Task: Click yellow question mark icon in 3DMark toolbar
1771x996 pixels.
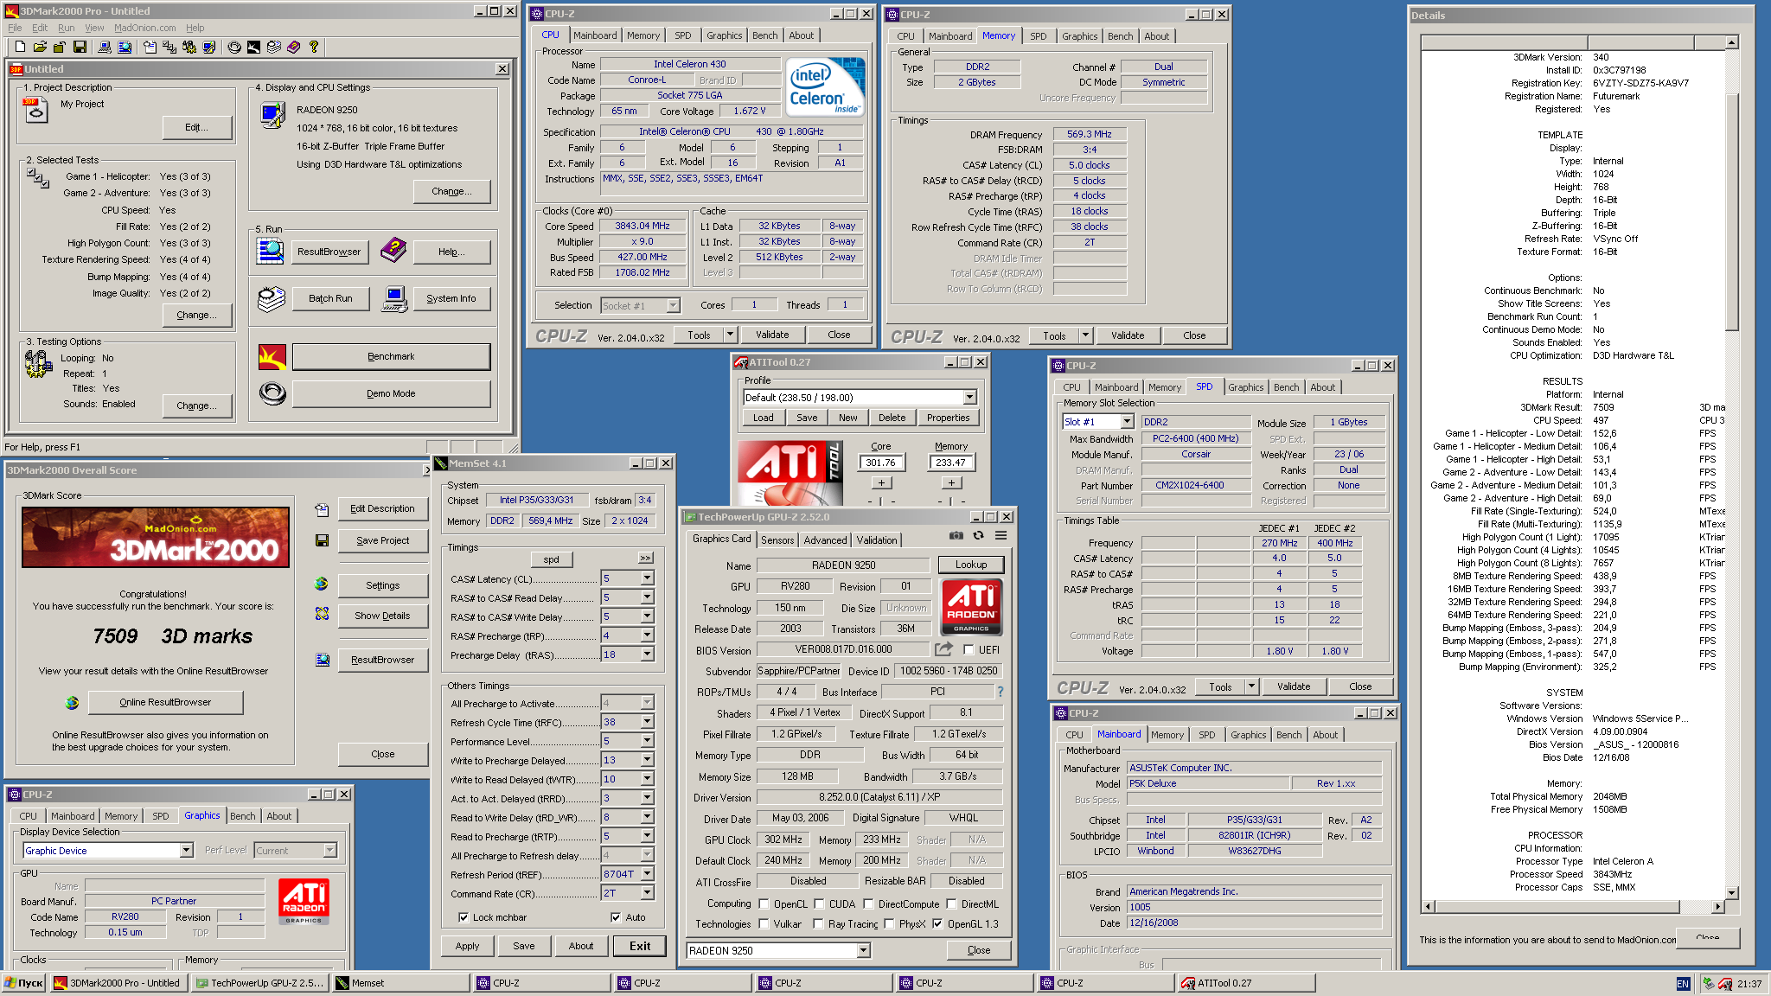Action: 314,47
